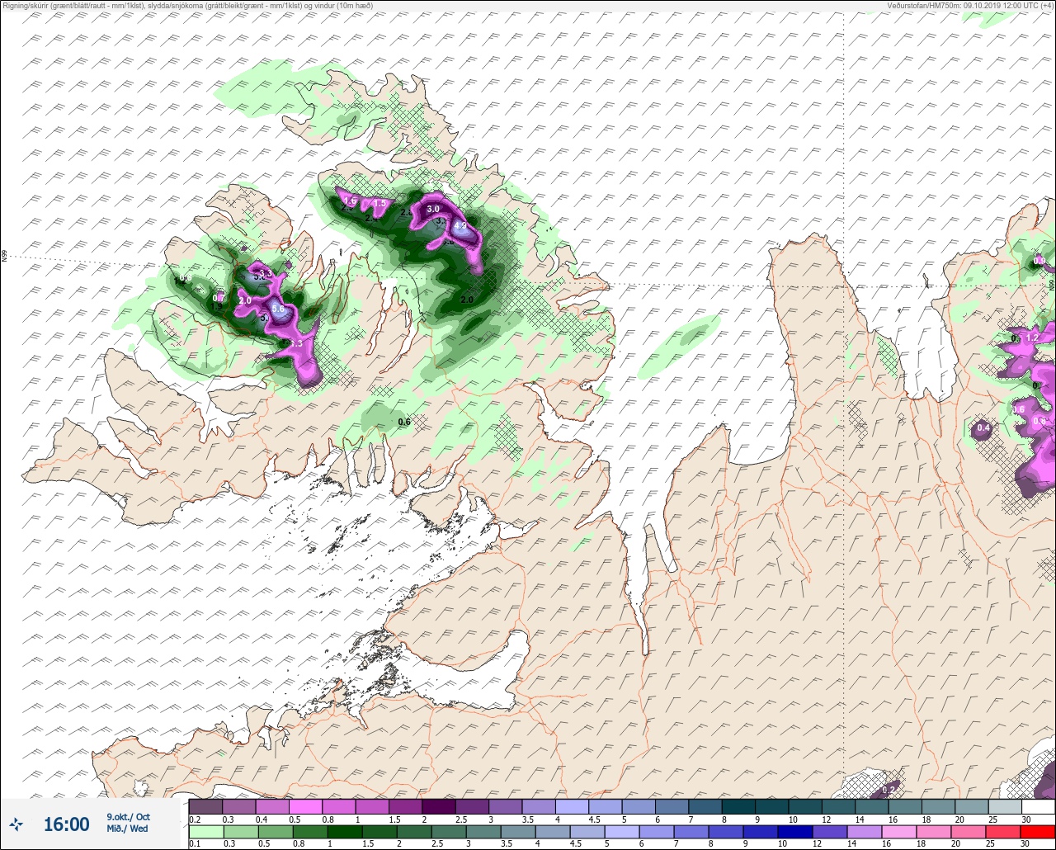Click the map title beginning 'Rigning/skúrir'
This screenshot has height=850, width=1056.
pyautogui.click(x=187, y=6)
